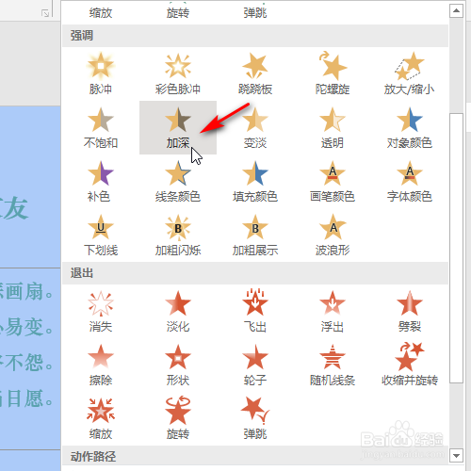Apply the 画笔颜色 brush color effect
The height and width of the screenshot is (471, 471).
333,182
